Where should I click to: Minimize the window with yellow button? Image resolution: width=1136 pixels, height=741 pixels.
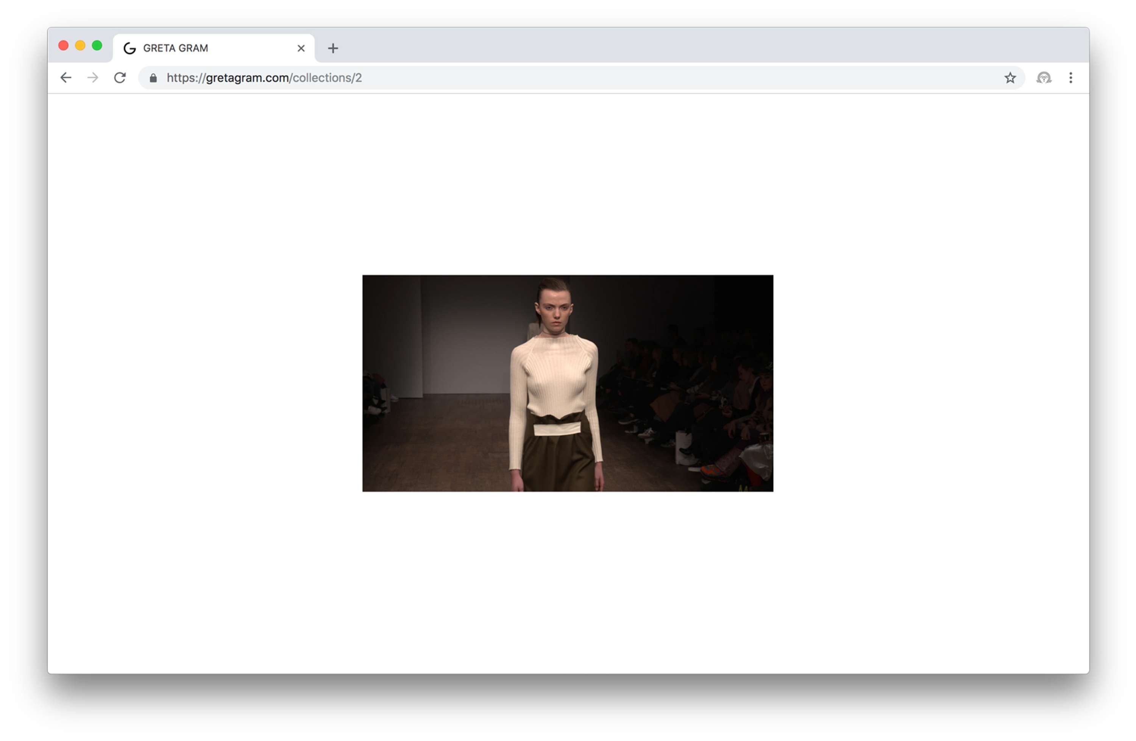pos(80,45)
